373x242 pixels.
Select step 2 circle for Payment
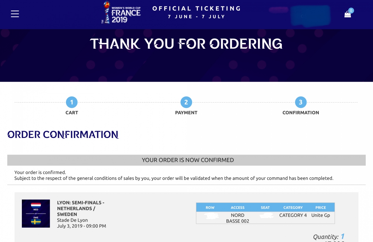[186, 102]
